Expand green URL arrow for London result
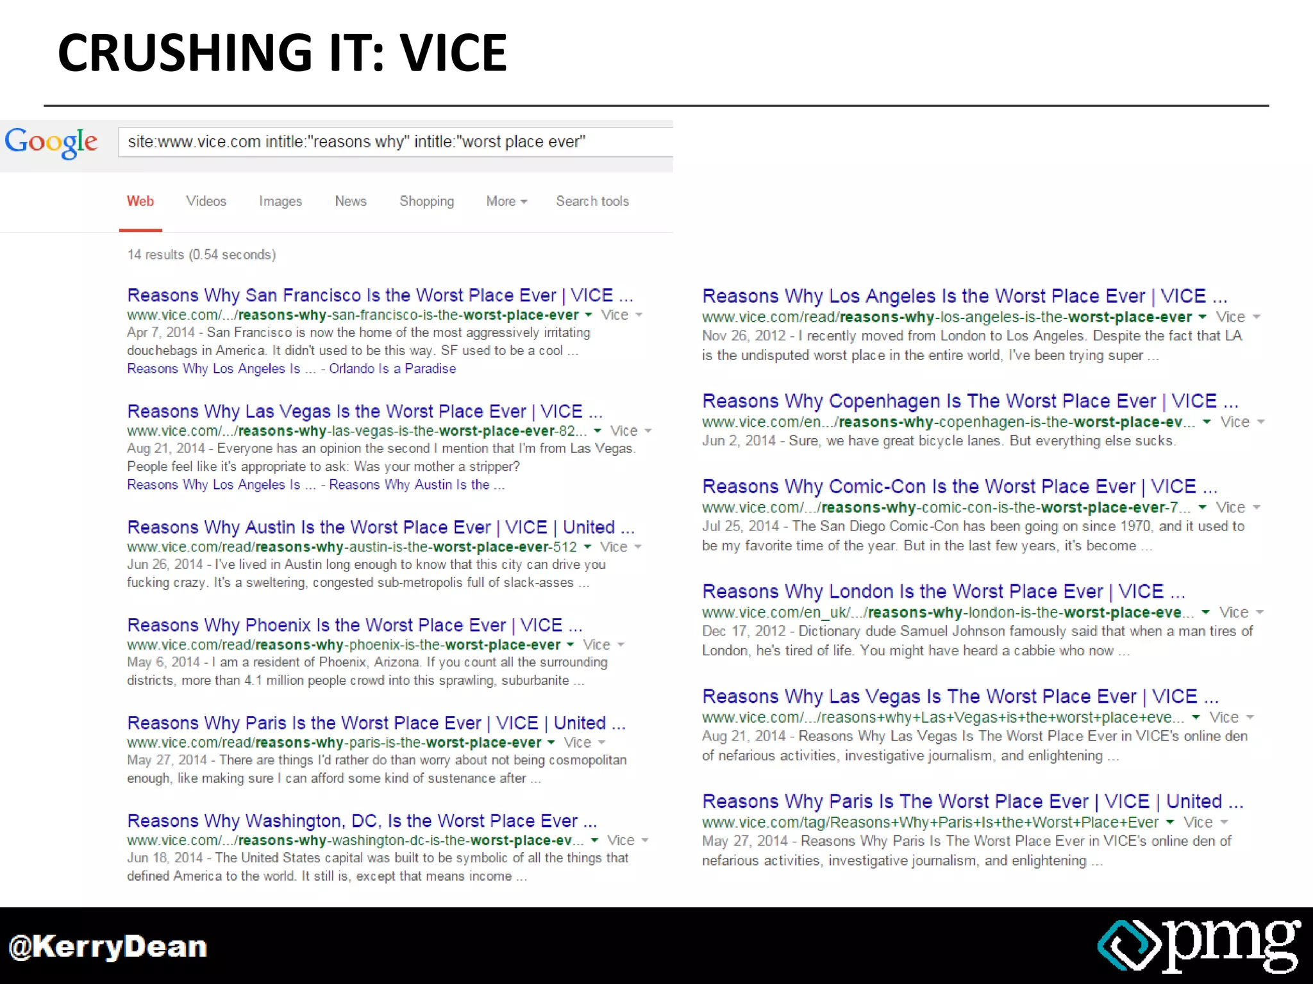This screenshot has height=984, width=1313. [x=1205, y=612]
